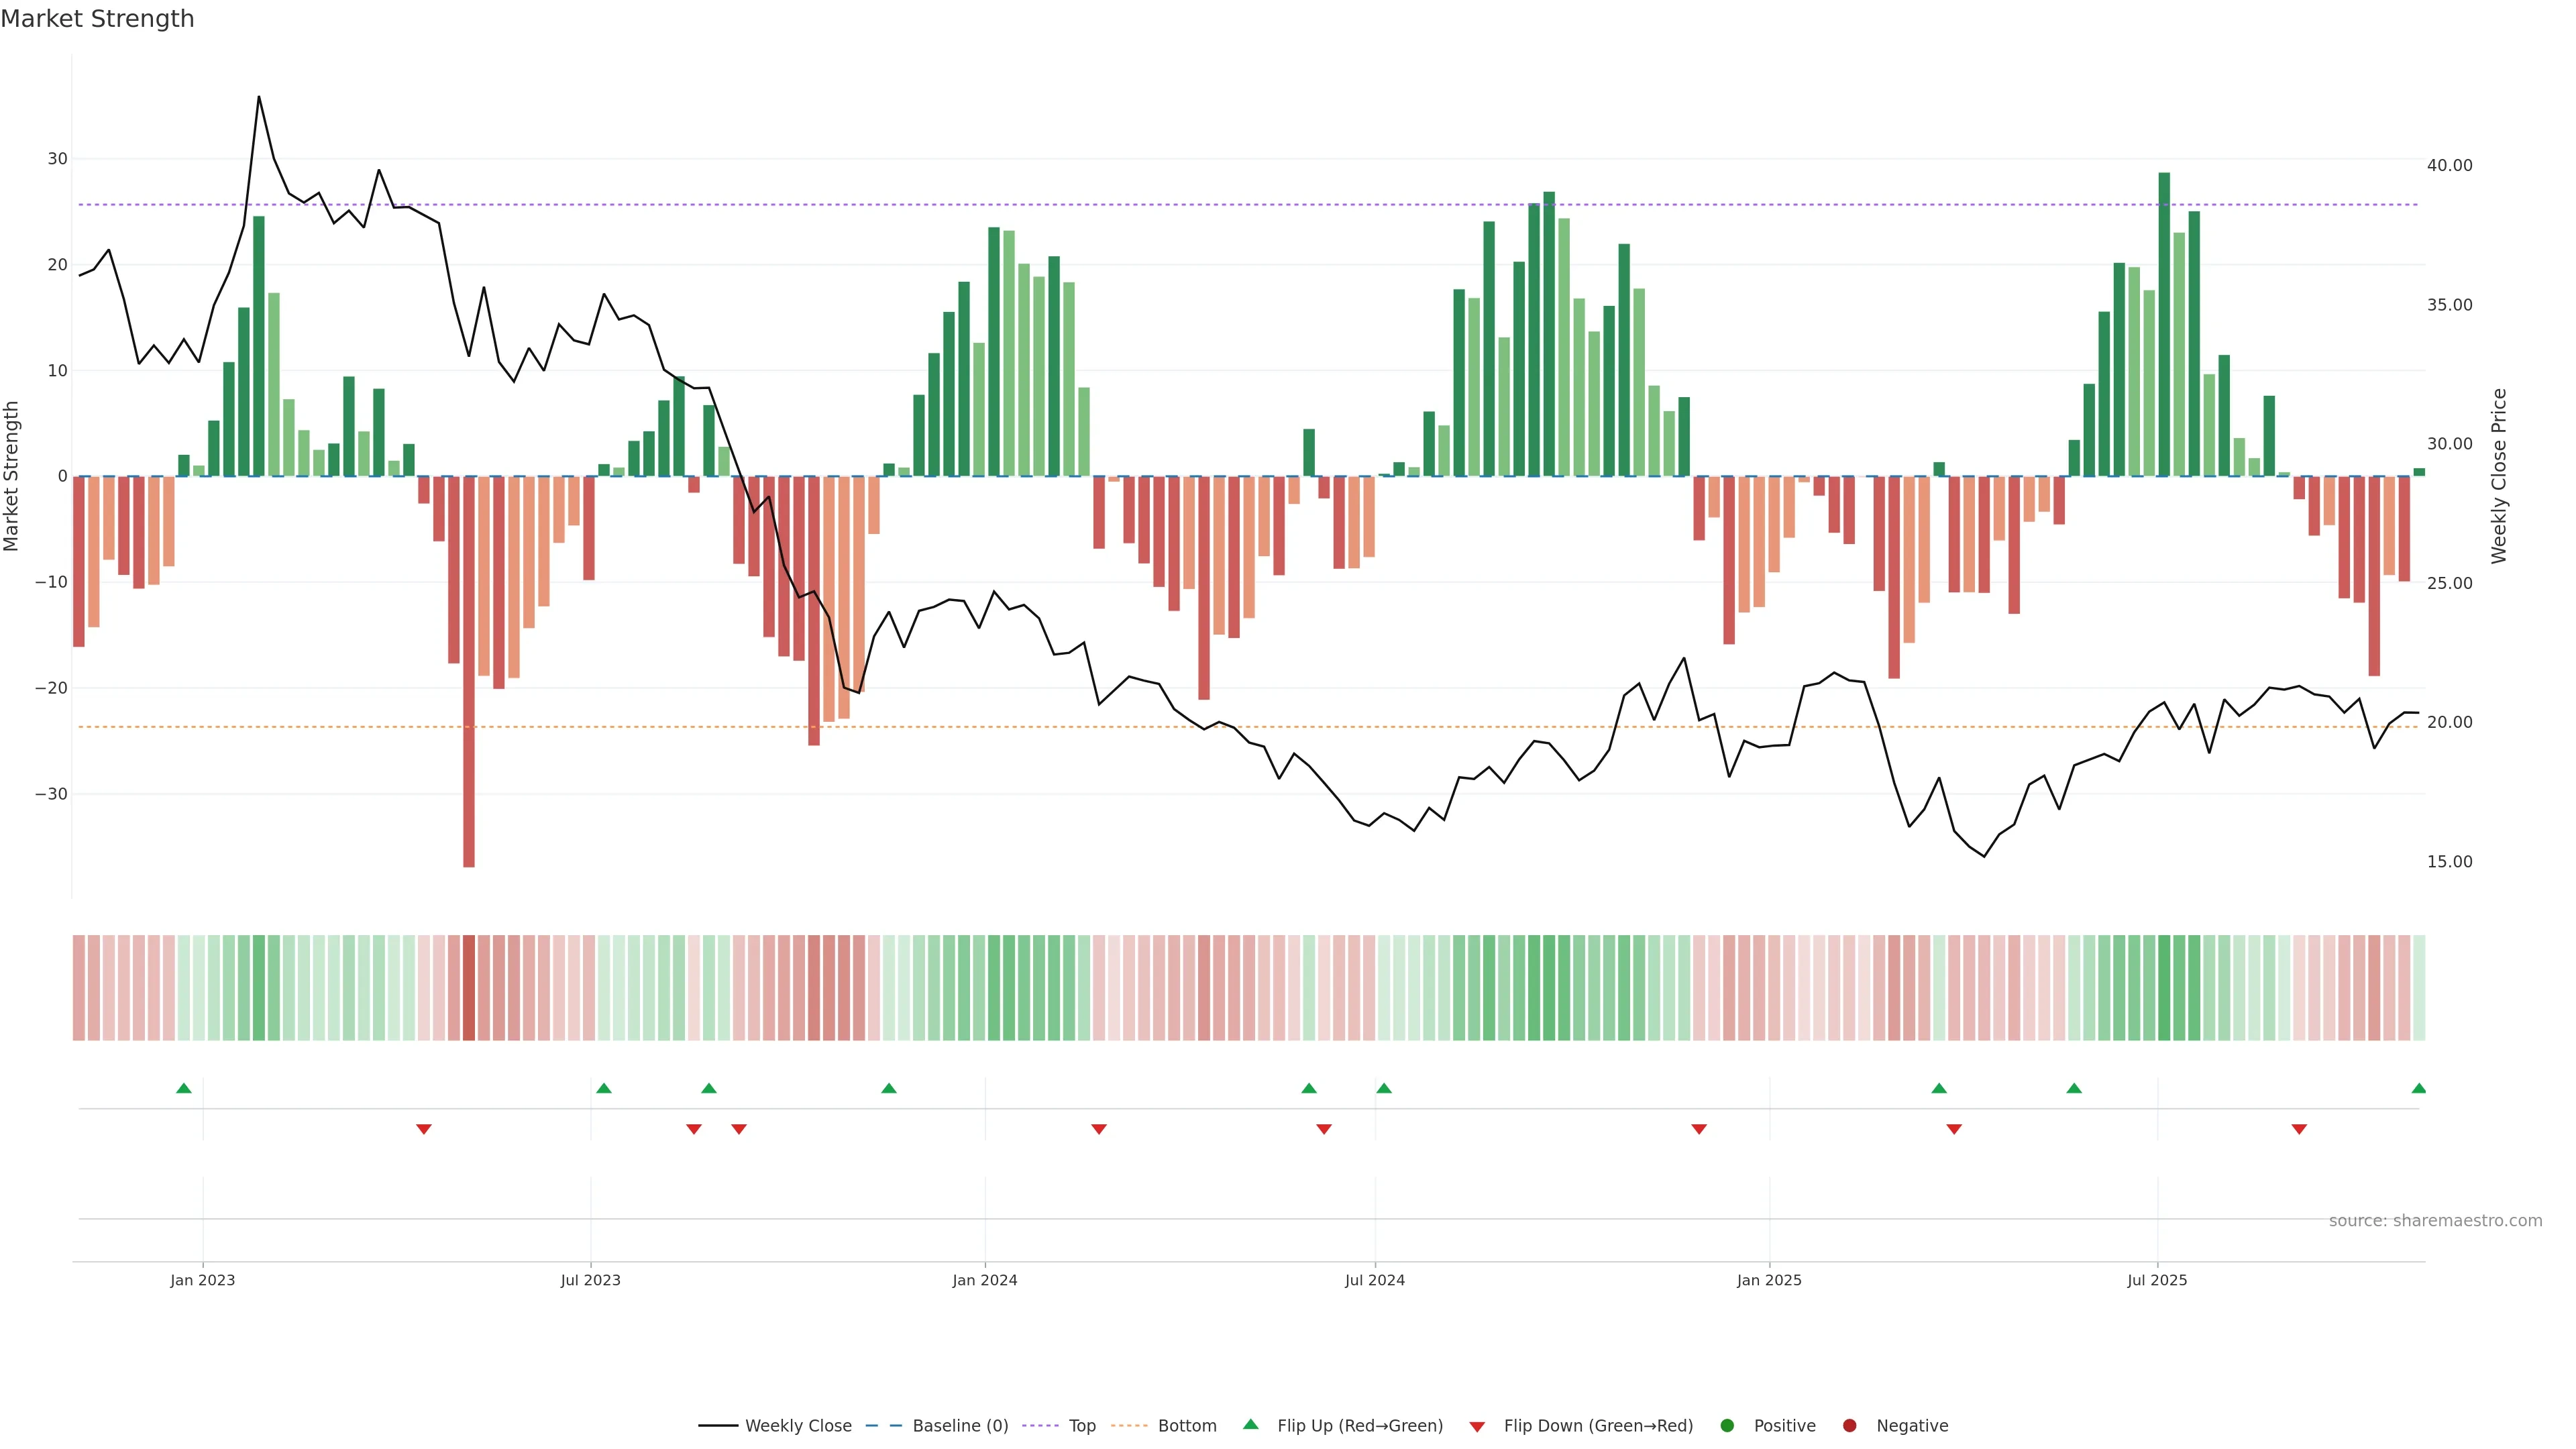Click the first green flip-up triangle marker

184,1088
